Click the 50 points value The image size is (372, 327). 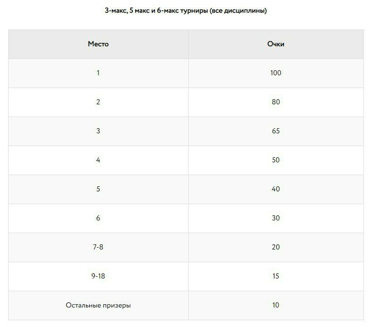[276, 160]
